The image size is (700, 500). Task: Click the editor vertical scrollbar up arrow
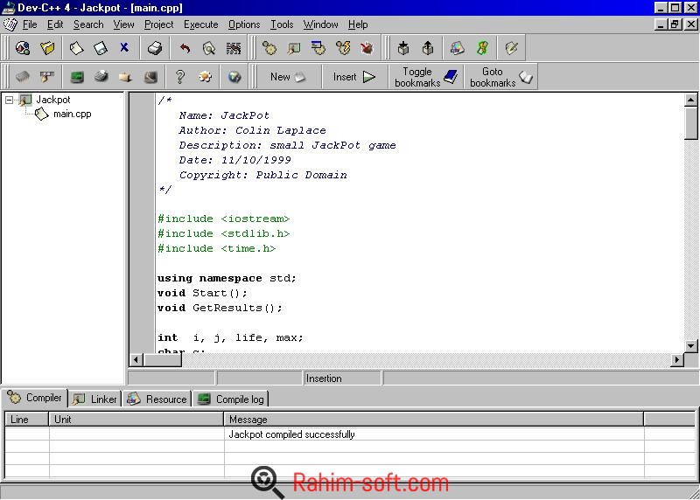(x=690, y=100)
